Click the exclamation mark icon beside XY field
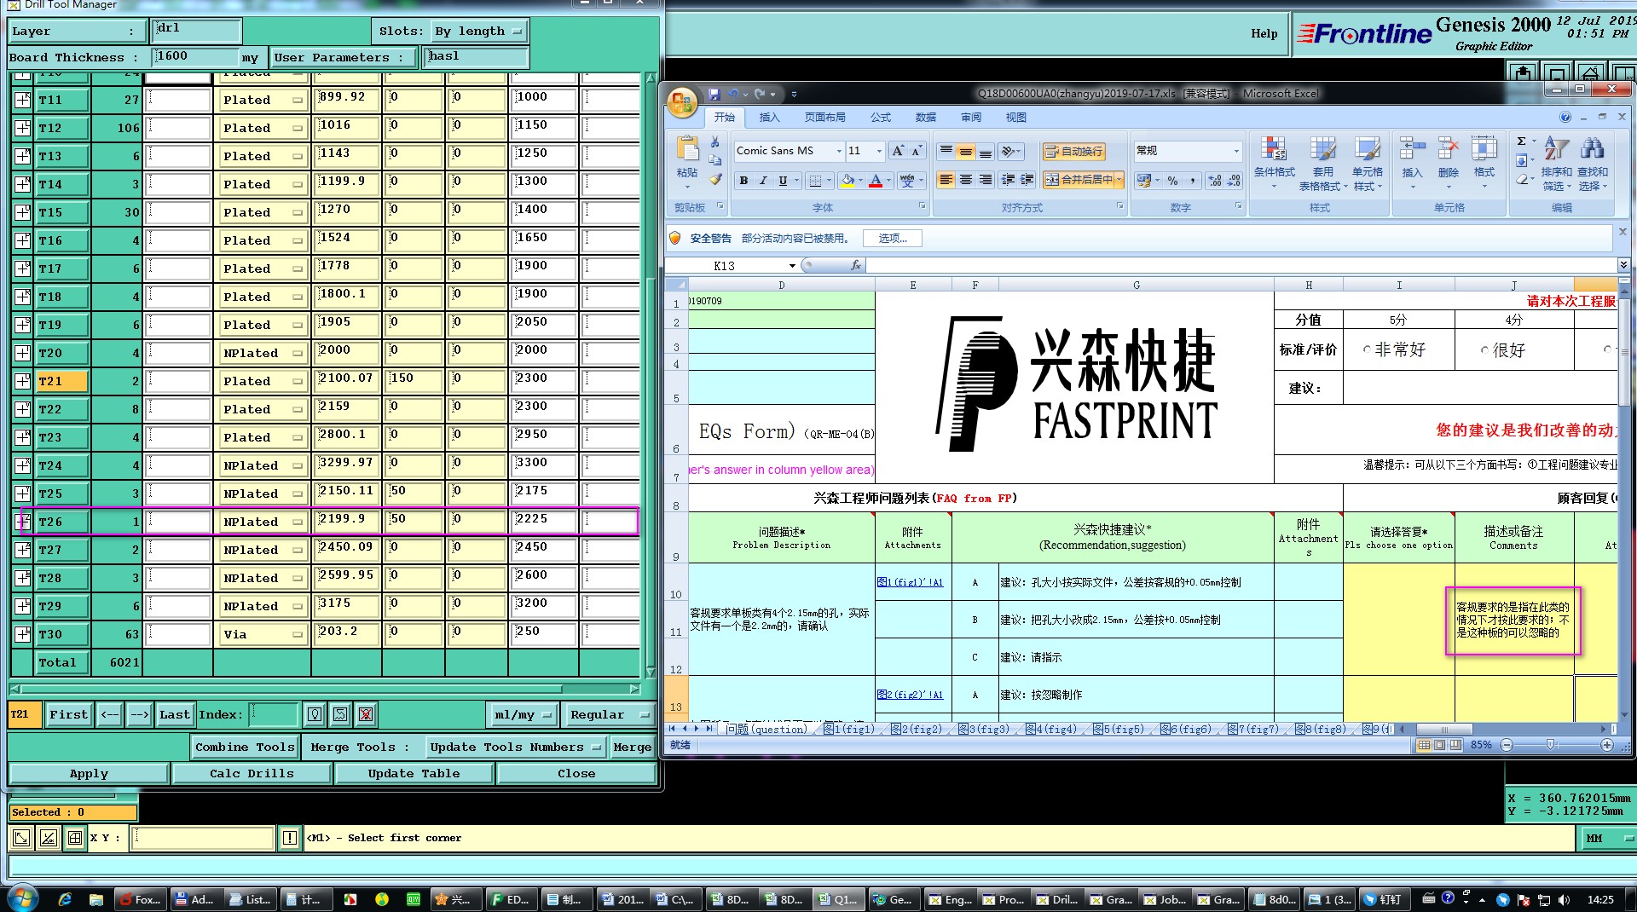This screenshot has height=912, width=1637. 290,838
